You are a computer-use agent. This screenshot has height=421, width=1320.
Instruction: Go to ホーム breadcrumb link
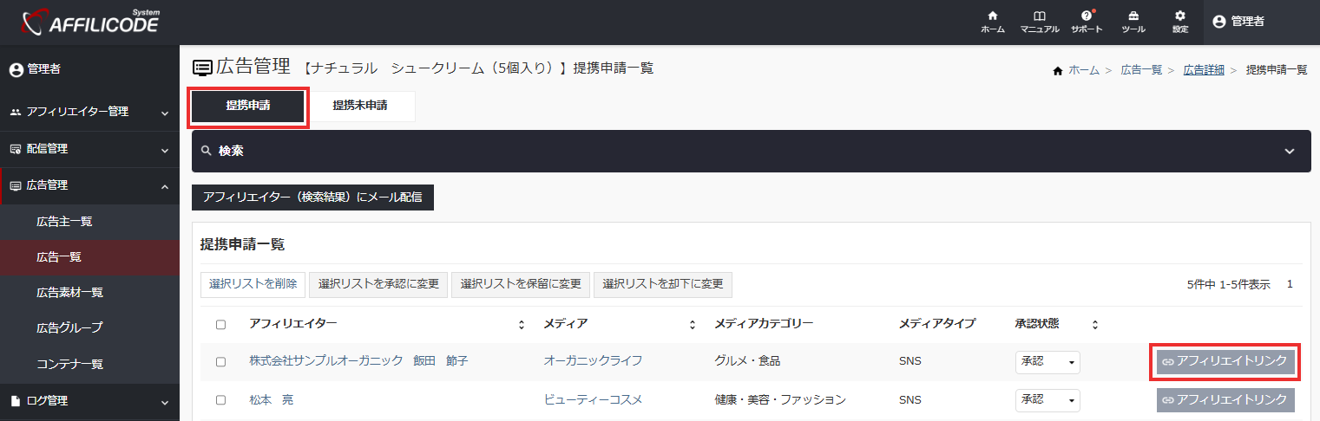[x=1083, y=70]
